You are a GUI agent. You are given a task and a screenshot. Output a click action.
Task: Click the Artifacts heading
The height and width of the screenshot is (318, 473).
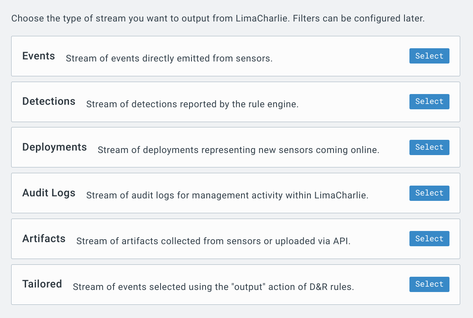44,239
